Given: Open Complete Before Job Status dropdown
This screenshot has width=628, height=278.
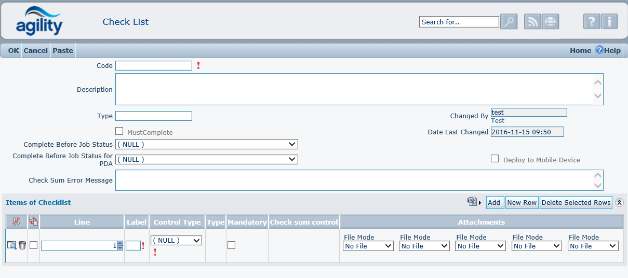Looking at the screenshot, I should point(207,144).
